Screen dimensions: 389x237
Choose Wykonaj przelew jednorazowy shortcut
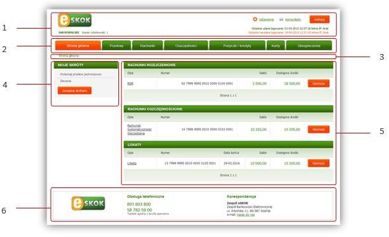[81, 74]
